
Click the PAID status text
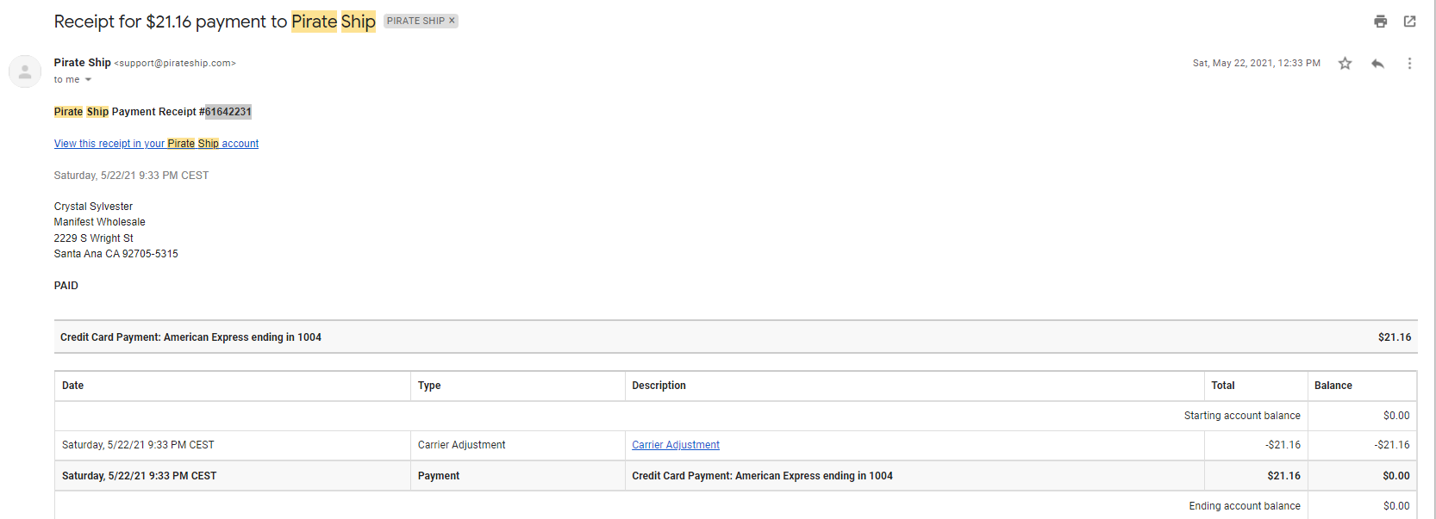[x=66, y=286]
